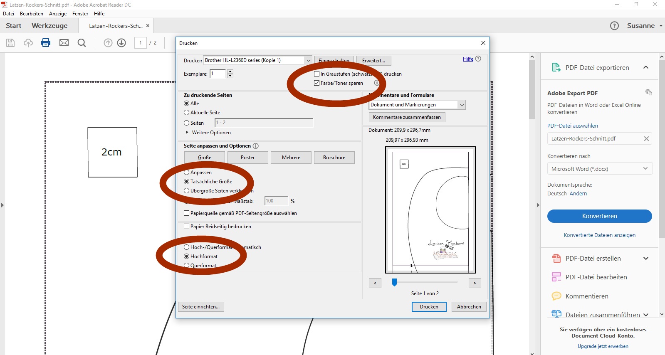Open the Drucker selection dropdown
This screenshot has width=665, height=355.
click(308, 60)
